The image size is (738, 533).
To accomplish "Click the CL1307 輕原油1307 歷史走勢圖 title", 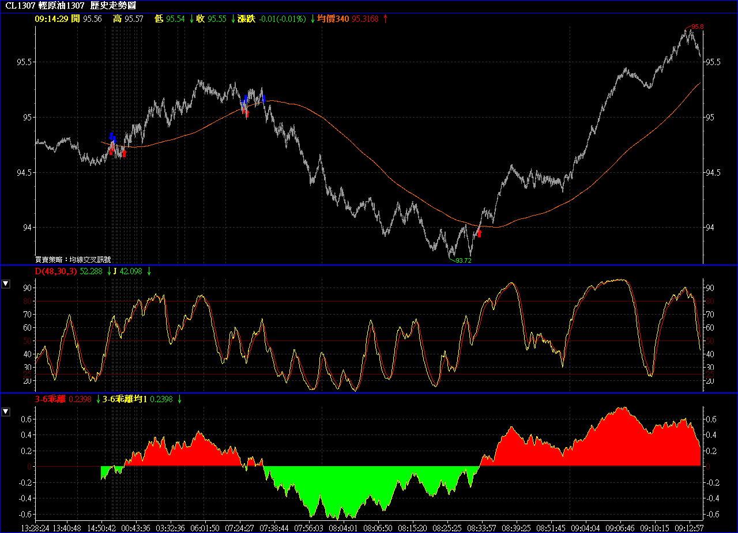I will pos(71,6).
